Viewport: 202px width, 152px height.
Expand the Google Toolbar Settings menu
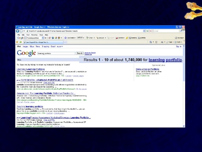179,38
